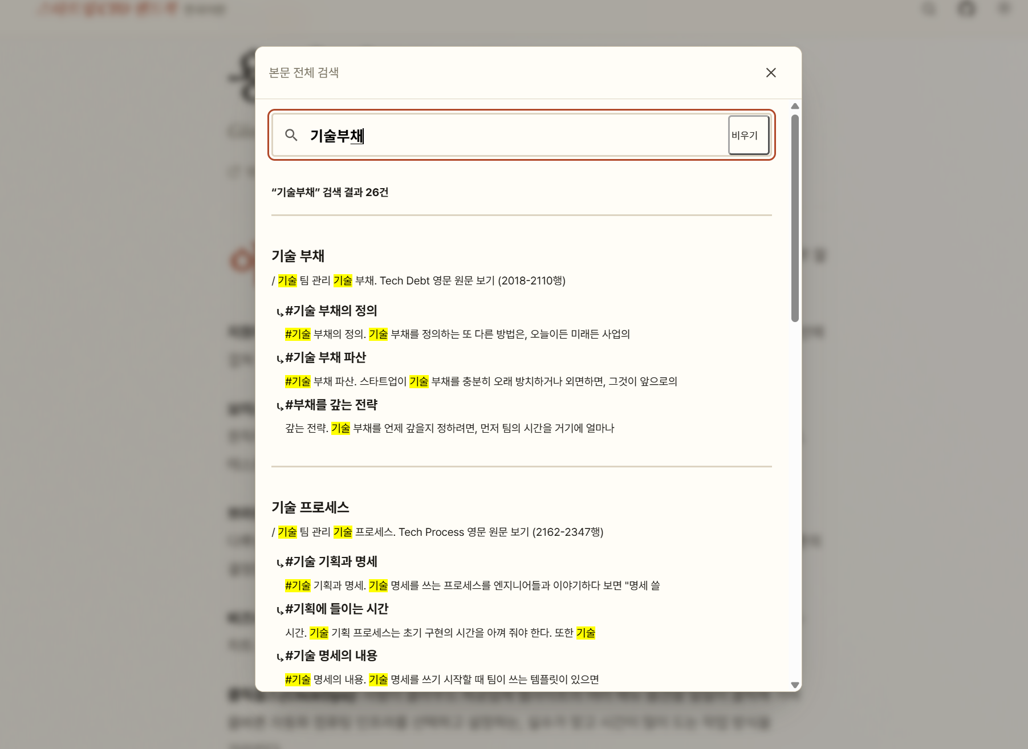Open the 기술 부채 result heading
The height and width of the screenshot is (749, 1028).
[298, 256]
